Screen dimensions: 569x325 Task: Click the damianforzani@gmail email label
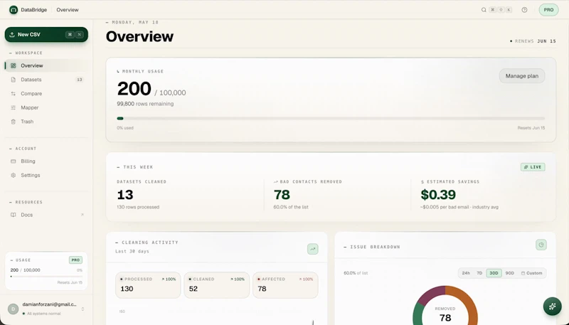(49, 304)
